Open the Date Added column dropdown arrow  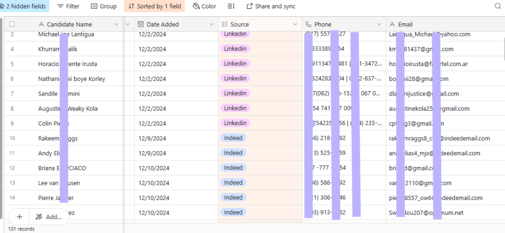212,24
